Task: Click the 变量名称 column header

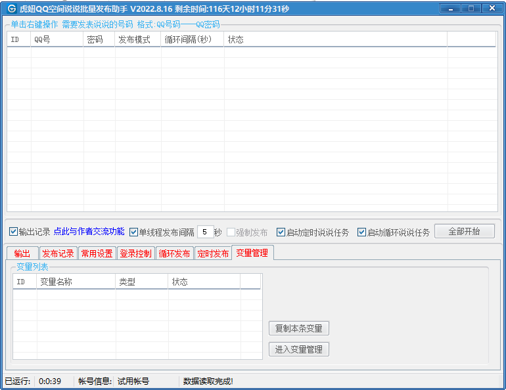Action: coord(76,282)
